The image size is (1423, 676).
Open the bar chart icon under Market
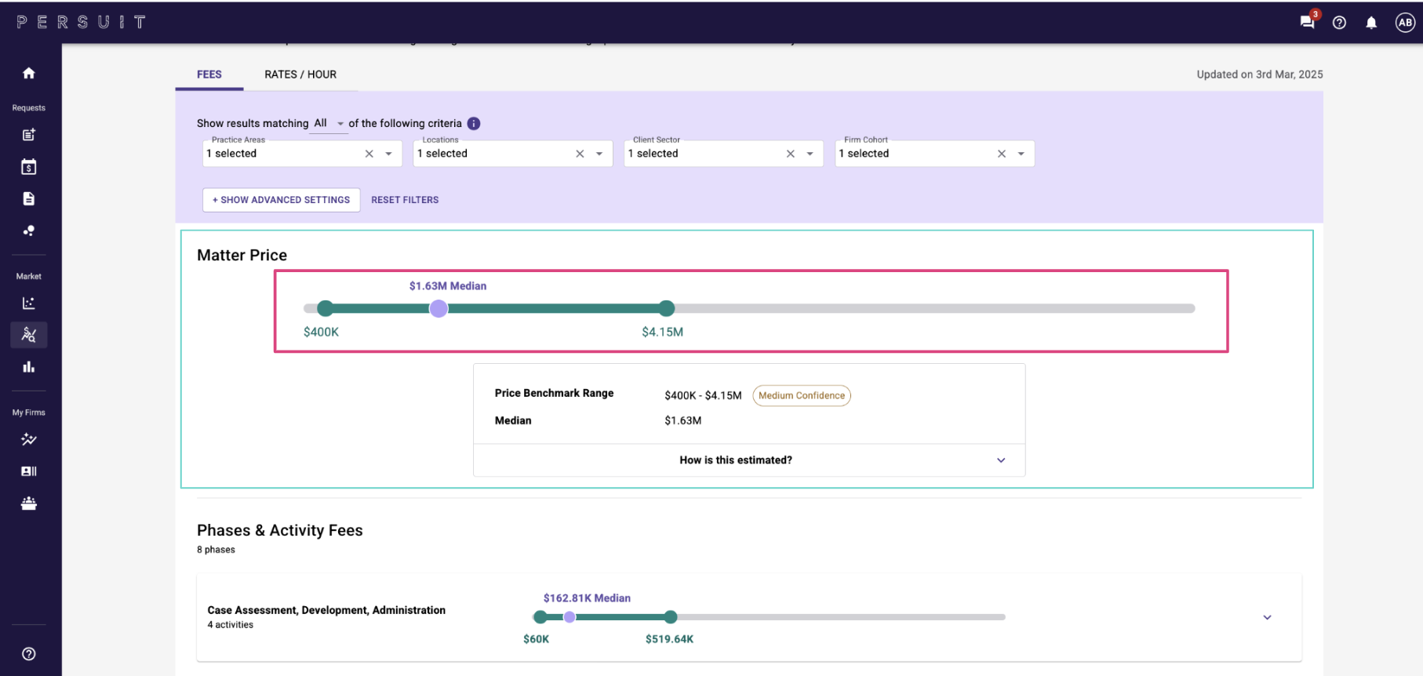click(29, 367)
